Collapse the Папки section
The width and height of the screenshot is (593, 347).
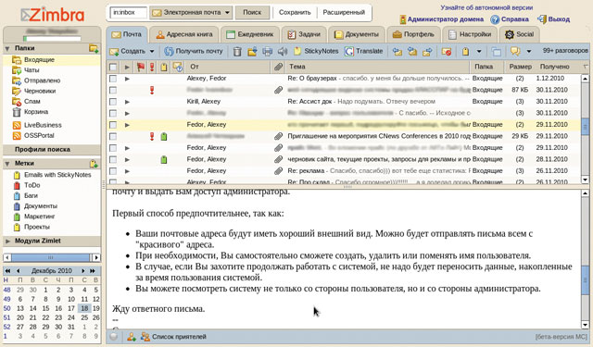[7, 48]
